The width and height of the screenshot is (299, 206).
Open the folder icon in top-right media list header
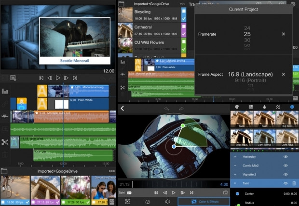(x=121, y=4)
